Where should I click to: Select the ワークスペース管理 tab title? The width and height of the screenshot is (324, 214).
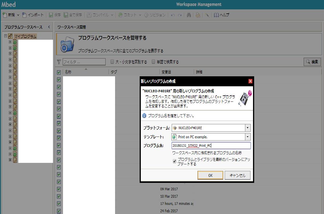point(72,27)
